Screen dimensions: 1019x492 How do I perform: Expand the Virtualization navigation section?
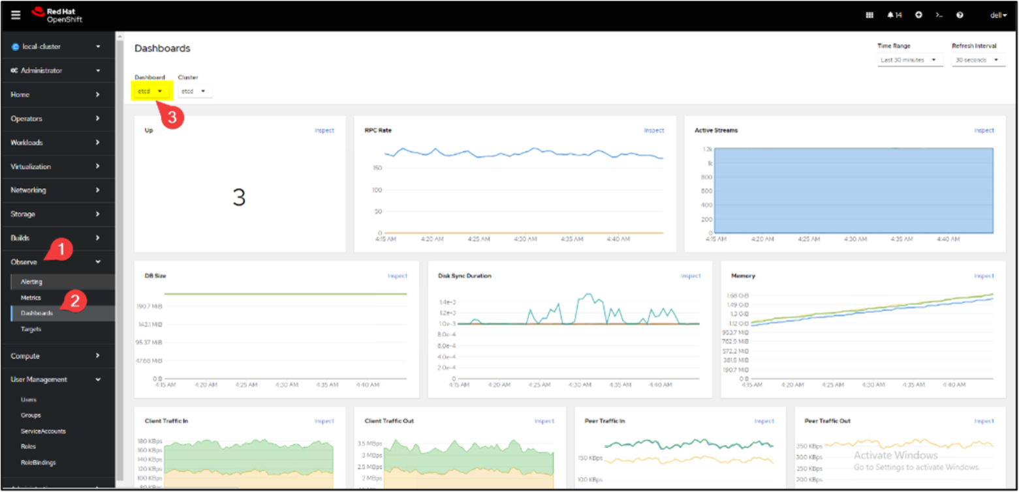58,166
